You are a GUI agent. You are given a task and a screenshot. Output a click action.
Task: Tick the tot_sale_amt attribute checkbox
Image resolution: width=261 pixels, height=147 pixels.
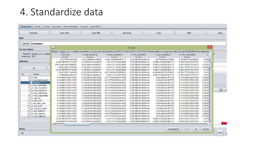[x=31, y=103]
